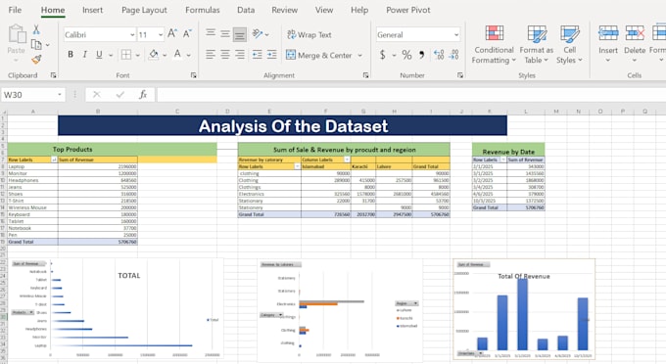Open Cell Styles gallery

pyautogui.click(x=570, y=45)
